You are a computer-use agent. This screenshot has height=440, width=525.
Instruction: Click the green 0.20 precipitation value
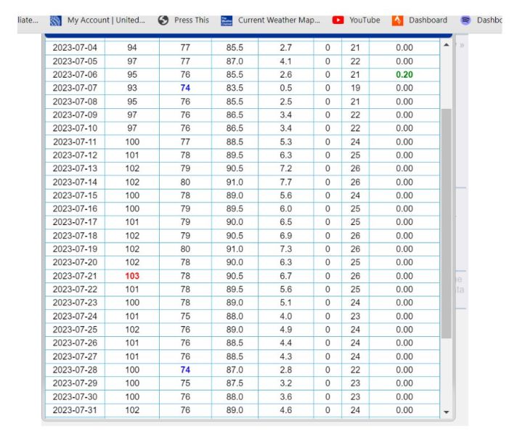click(404, 75)
